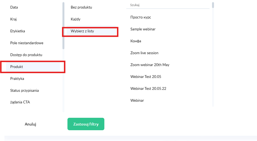Select Pole niestandardowe filter
257x141 pixels.
27,43
